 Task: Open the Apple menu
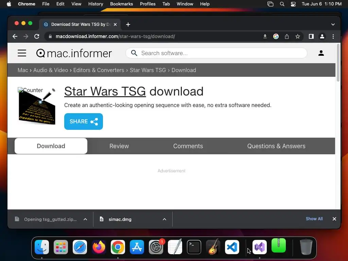[x=9, y=4]
